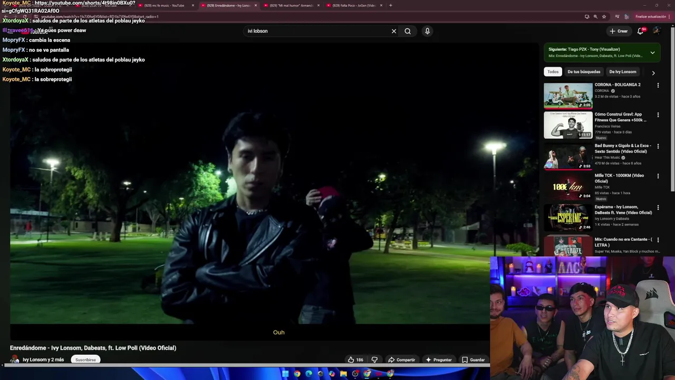Open the Crear menu
Image resolution: width=675 pixels, height=380 pixels.
(619, 31)
